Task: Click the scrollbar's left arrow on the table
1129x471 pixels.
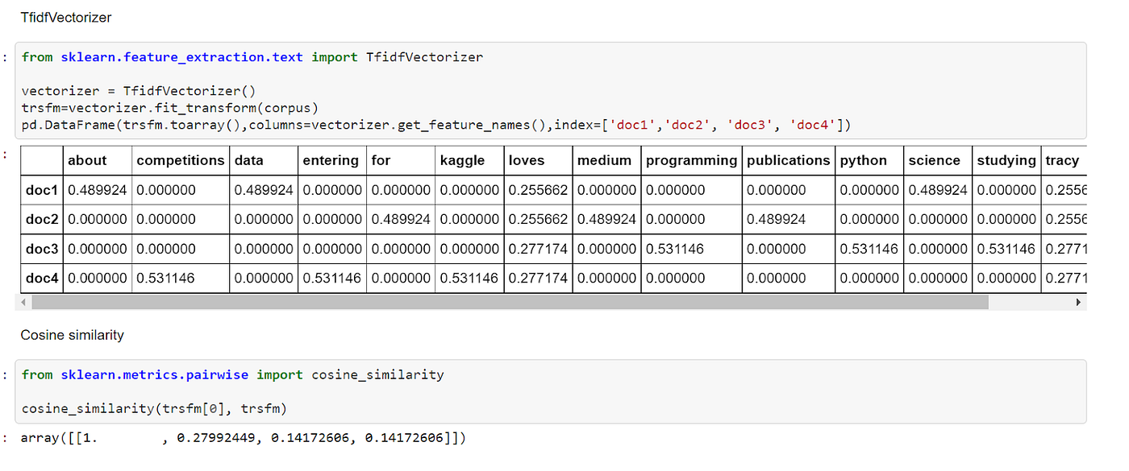Action: (x=23, y=302)
